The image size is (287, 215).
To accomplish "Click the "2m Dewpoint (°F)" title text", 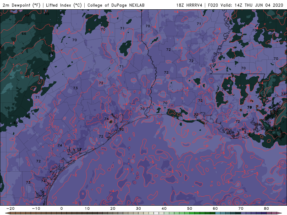I will 22,5.
